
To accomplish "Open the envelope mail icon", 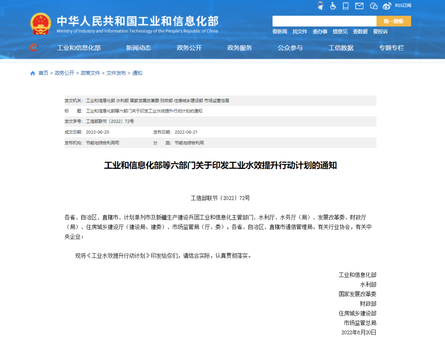I will click(359, 6).
